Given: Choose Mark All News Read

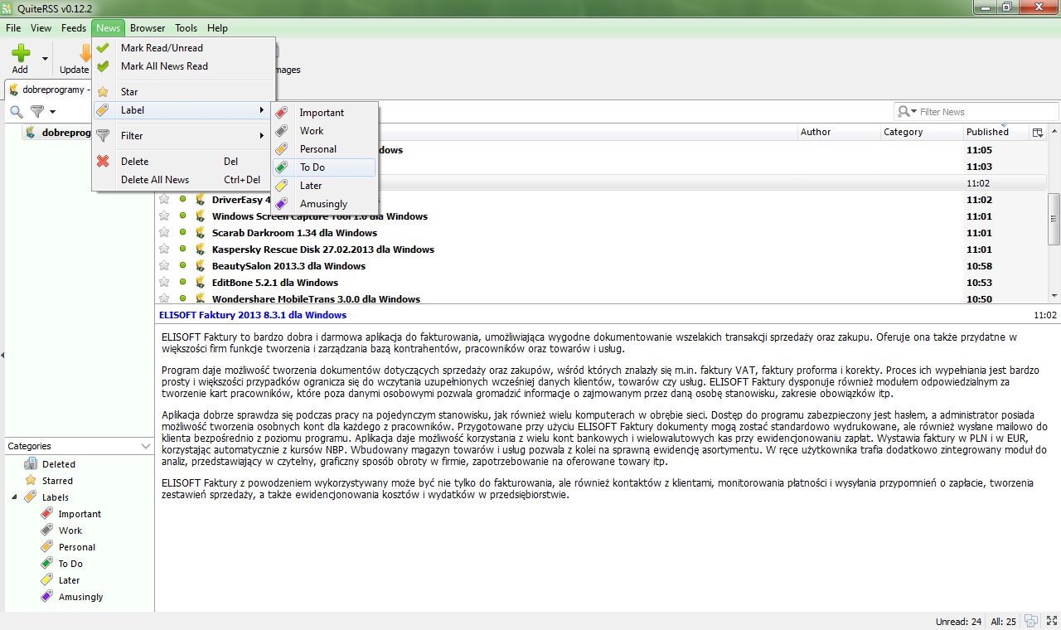Looking at the screenshot, I should [x=183, y=66].
